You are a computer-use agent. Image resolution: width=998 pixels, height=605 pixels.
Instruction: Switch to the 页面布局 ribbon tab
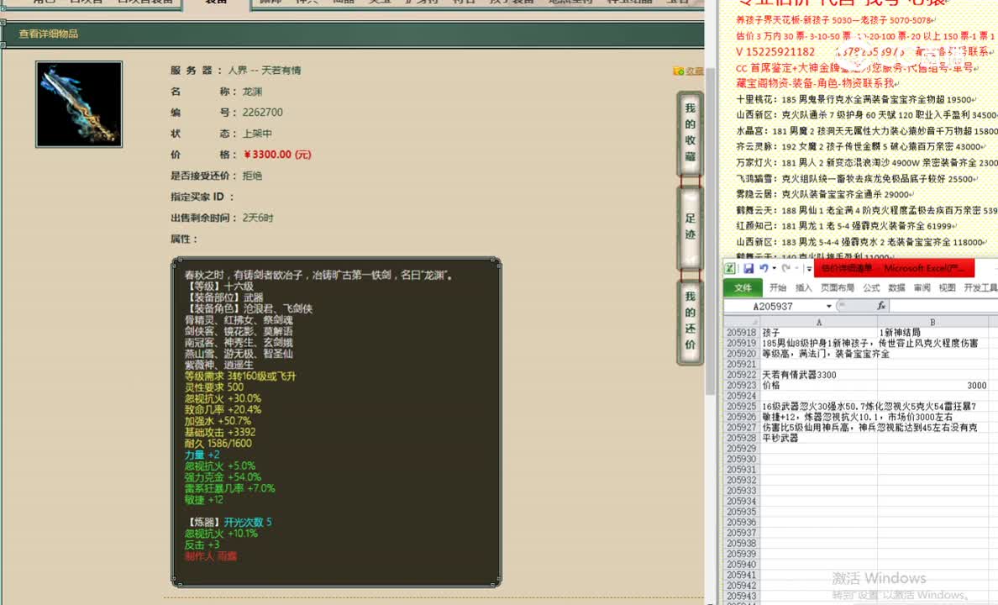(x=837, y=288)
